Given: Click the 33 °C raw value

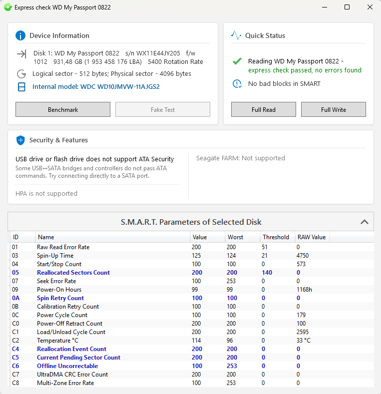Looking at the screenshot, I should click(303, 341).
